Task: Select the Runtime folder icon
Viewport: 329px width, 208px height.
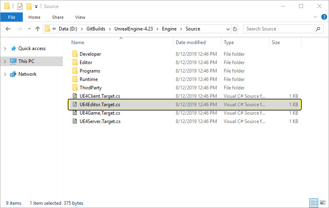Action: [x=75, y=79]
